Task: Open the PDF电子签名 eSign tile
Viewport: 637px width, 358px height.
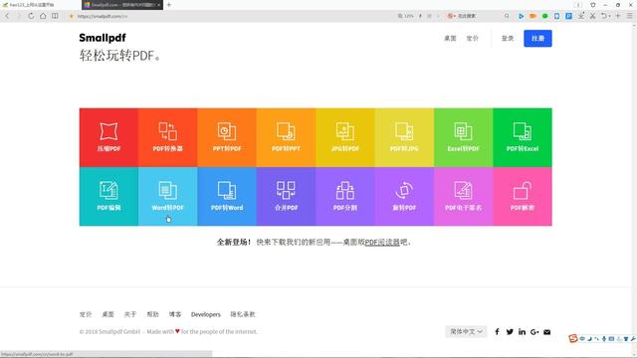Action: (463, 197)
